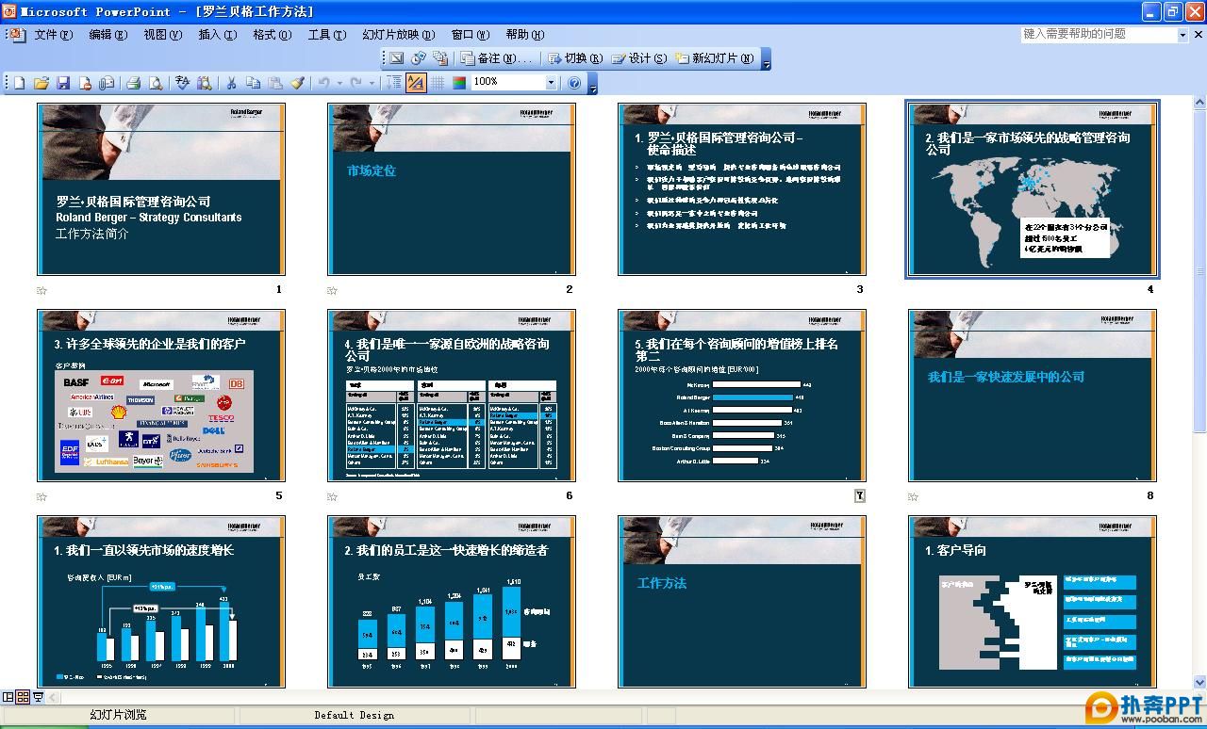This screenshot has height=729, width=1207.
Task: Save the presentation with the floppy disk icon
Action: coord(63,83)
